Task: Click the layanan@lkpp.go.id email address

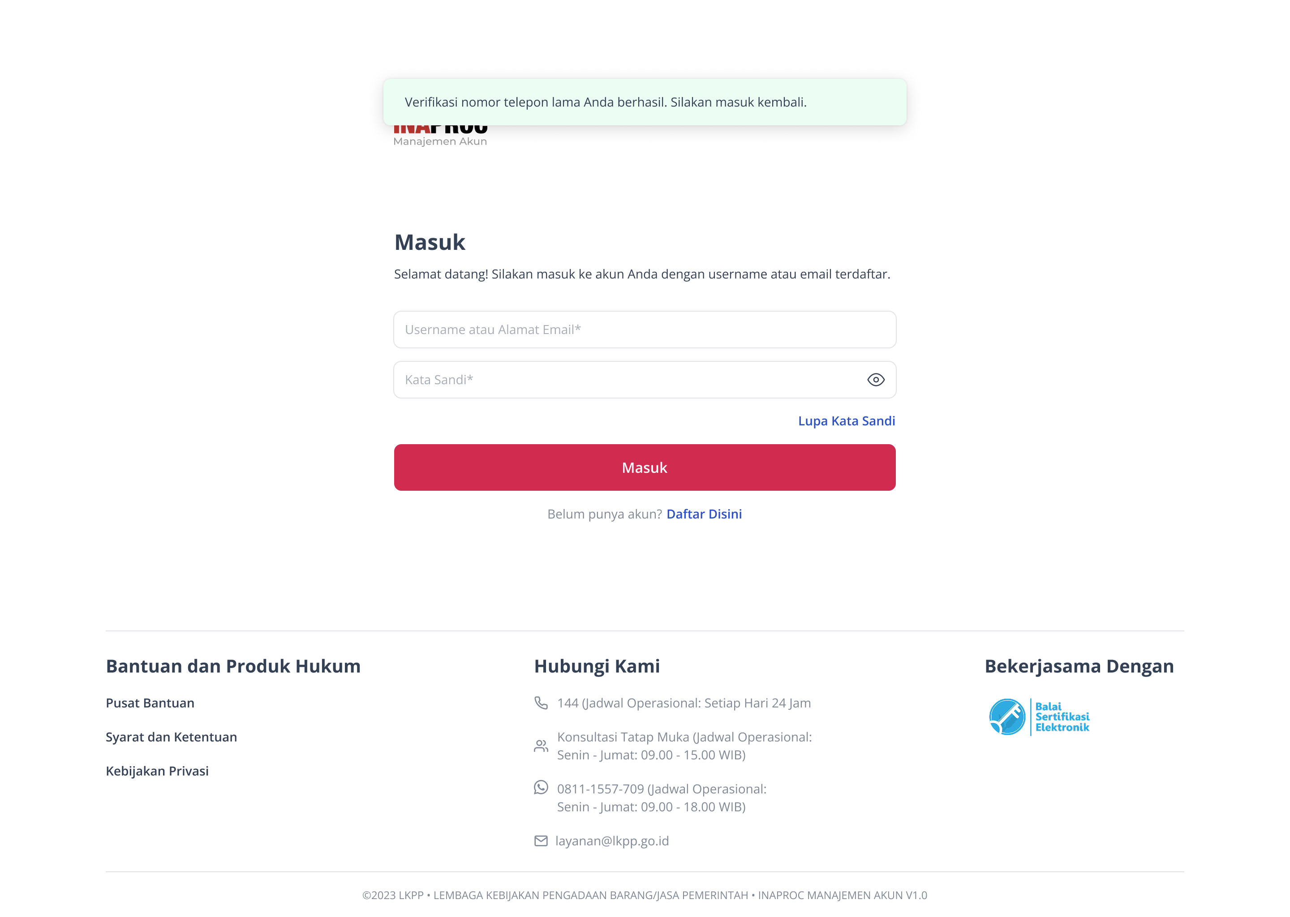Action: point(612,841)
